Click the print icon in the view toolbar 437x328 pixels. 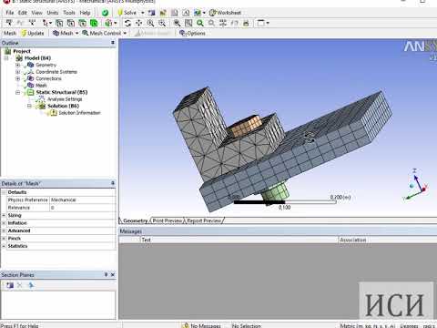[x=246, y=23]
